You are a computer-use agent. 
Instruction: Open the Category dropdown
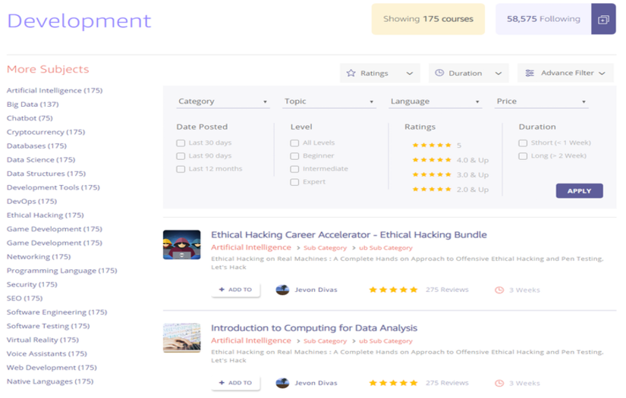pyautogui.click(x=222, y=102)
